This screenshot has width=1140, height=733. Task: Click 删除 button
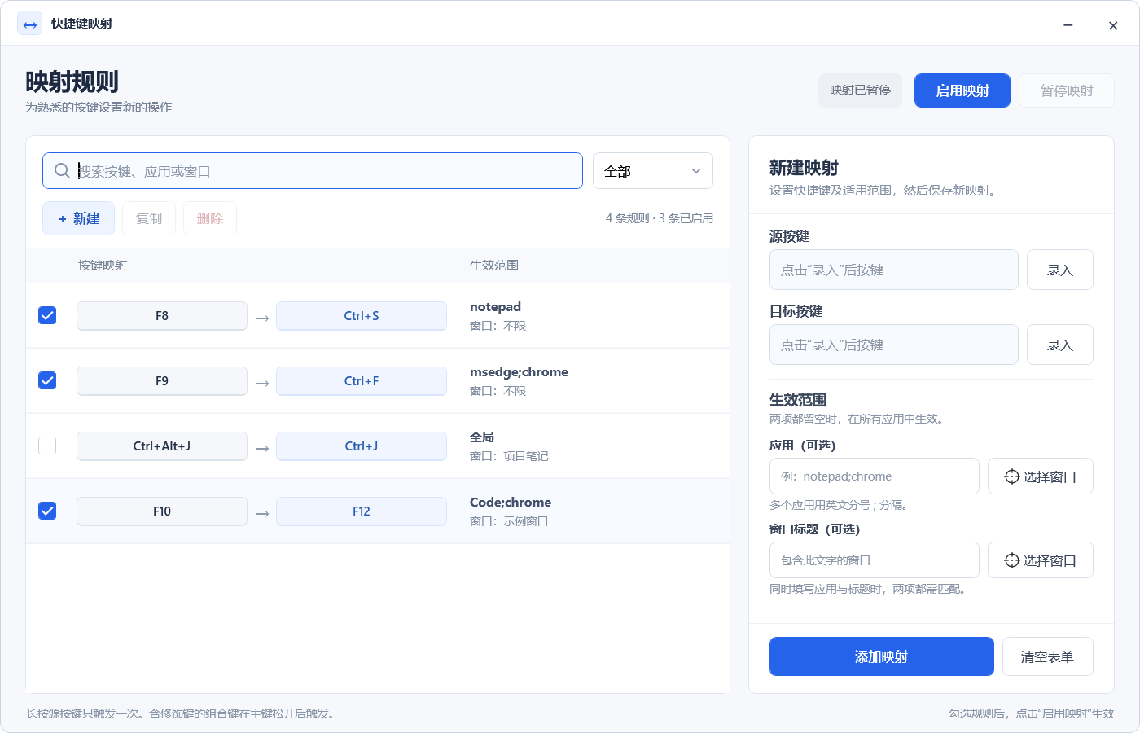pos(210,218)
